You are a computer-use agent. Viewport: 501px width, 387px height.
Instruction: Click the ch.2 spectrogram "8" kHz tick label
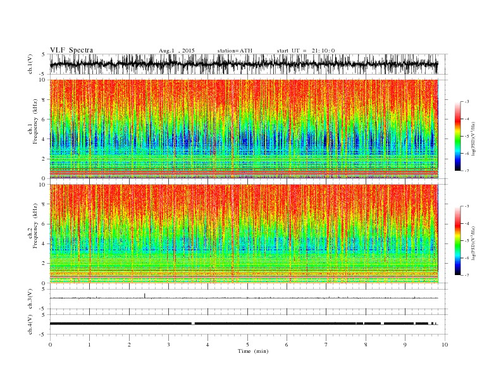44,204
